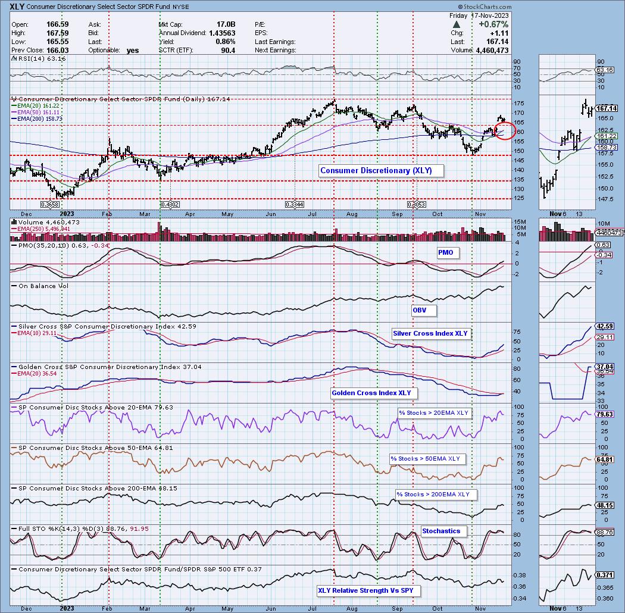Click the OBV annotation box
Image resolution: width=625 pixels, height=613 pixels.
pos(424,311)
